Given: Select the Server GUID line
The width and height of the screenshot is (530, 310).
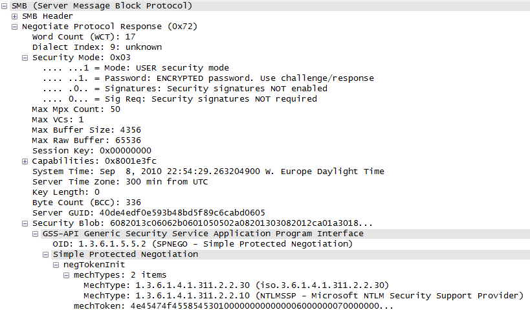Looking at the screenshot, I should click(149, 213).
